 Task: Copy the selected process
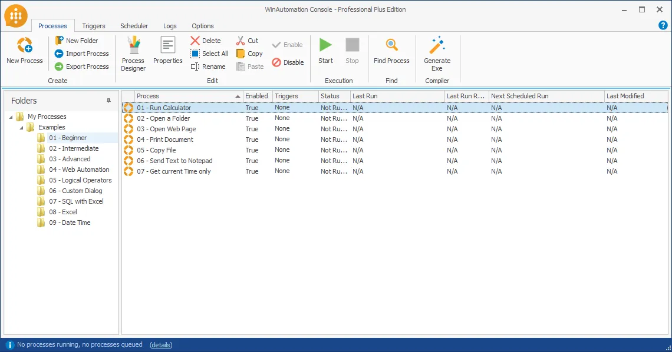[249, 54]
